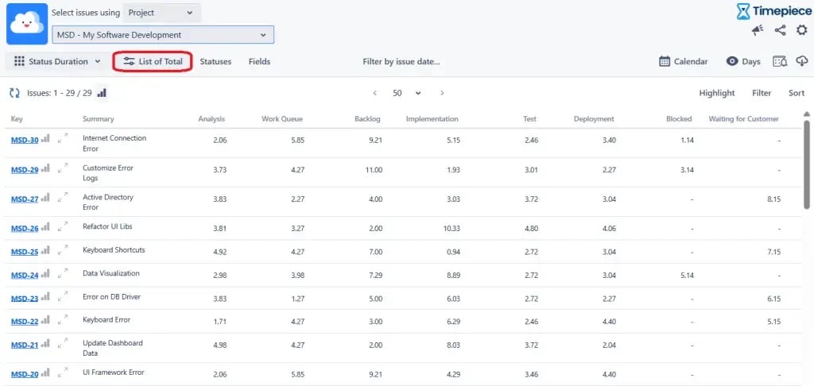Viewport: 814px width, 386px height.
Task: Click the Highlight button
Action: pyautogui.click(x=716, y=93)
